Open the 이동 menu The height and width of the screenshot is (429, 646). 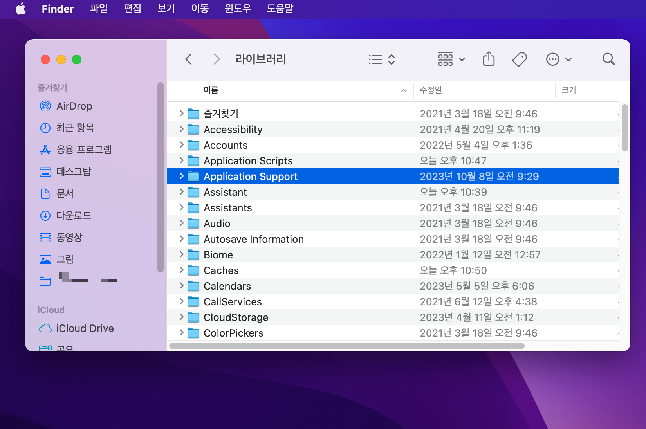[x=200, y=9]
